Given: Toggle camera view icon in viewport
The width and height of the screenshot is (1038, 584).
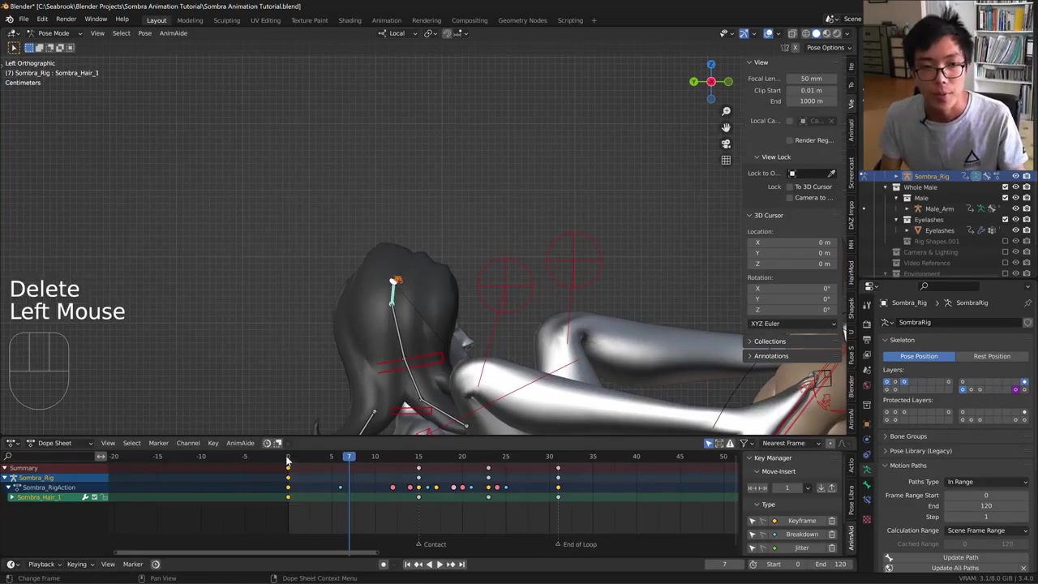Looking at the screenshot, I should tap(726, 144).
